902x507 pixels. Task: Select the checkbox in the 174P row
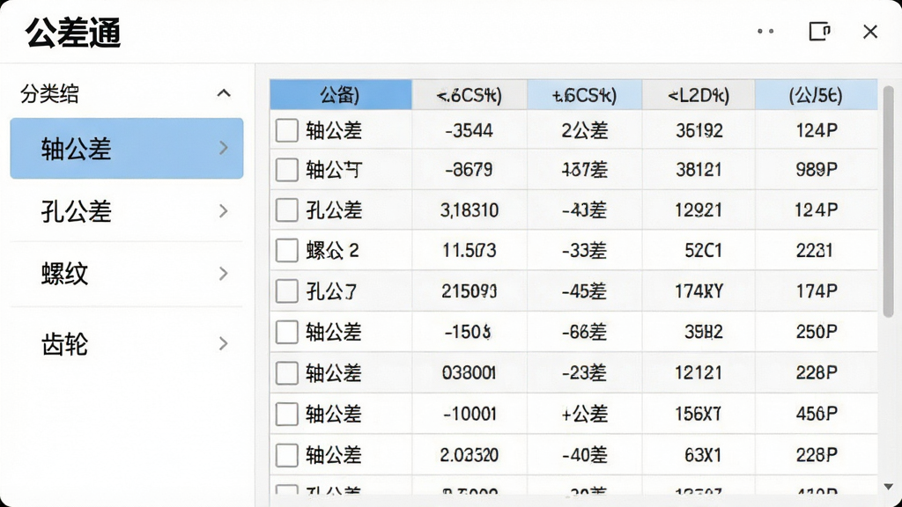(286, 291)
